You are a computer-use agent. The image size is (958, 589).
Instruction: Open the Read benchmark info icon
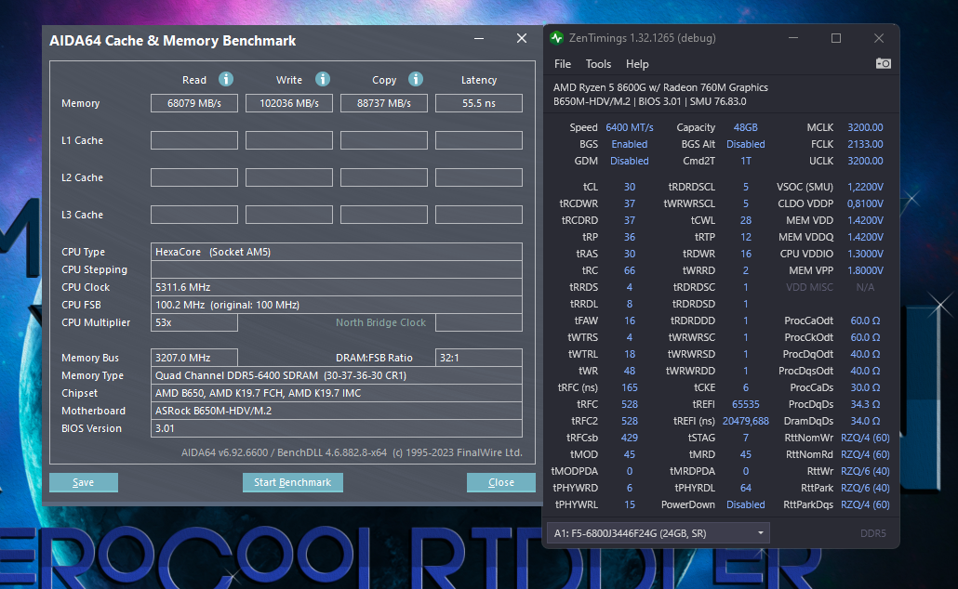[225, 79]
